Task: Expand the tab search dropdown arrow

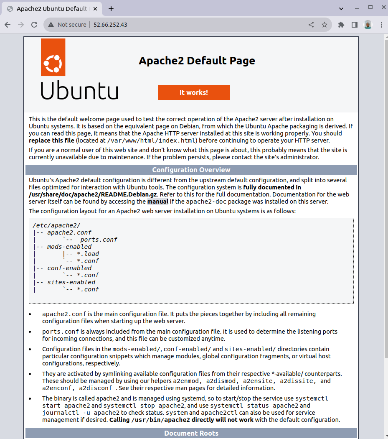Action: tap(341, 9)
